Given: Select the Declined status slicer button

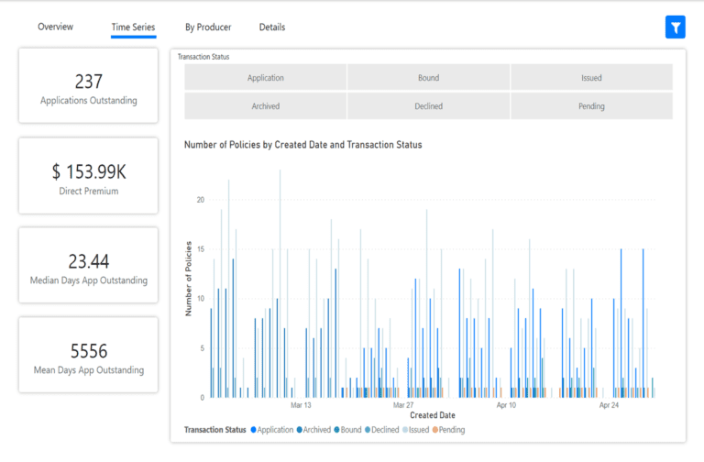Looking at the screenshot, I should (x=428, y=106).
